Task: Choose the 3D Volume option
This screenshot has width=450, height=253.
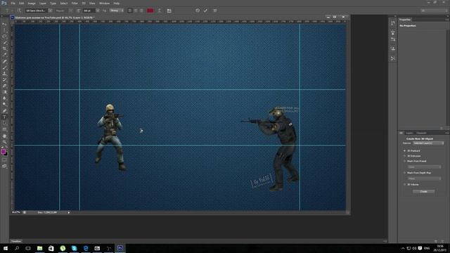Action: pyautogui.click(x=411, y=185)
